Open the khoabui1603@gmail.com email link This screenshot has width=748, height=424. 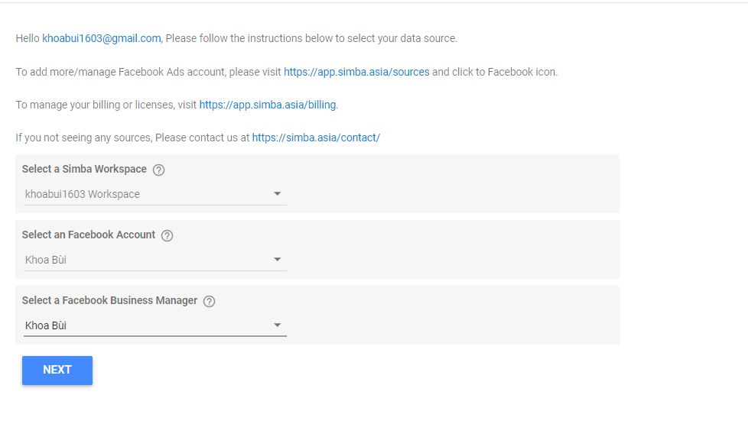pyautogui.click(x=102, y=38)
